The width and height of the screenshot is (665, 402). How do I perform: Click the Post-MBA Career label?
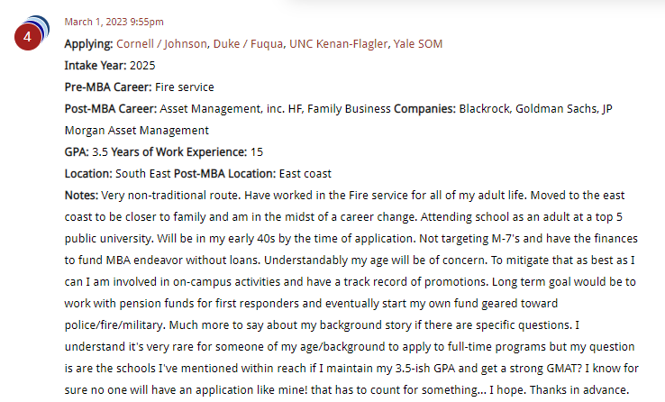(111, 108)
